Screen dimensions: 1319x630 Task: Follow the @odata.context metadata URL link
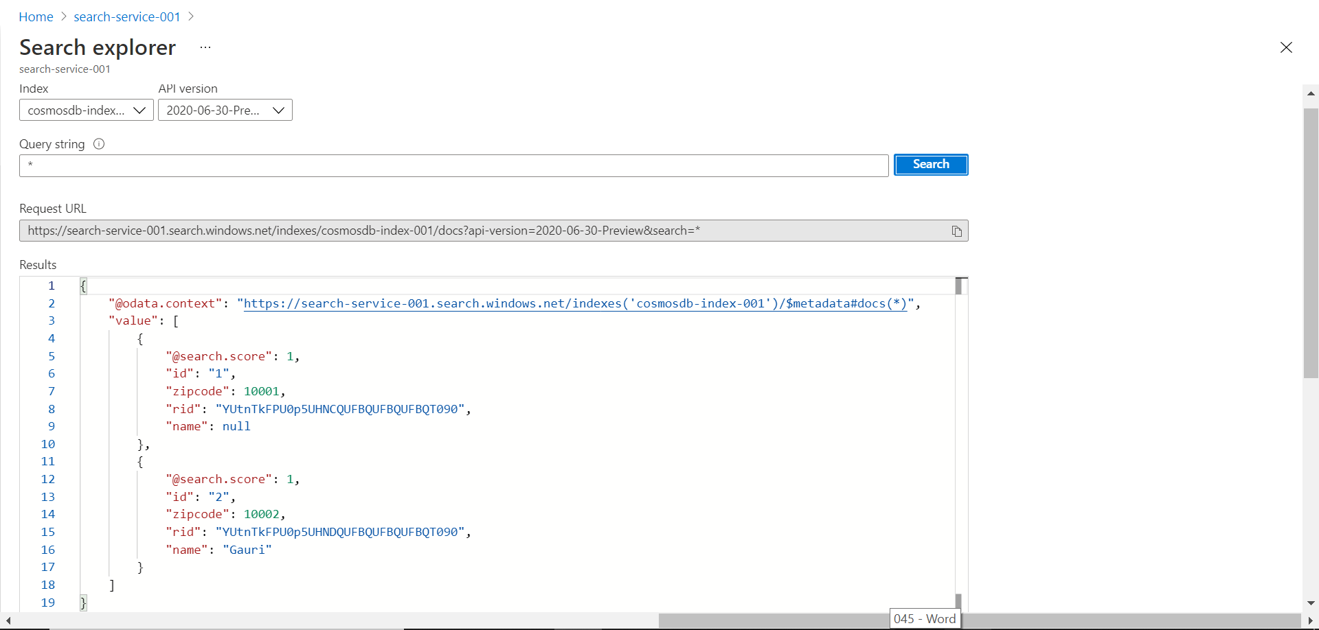576,303
